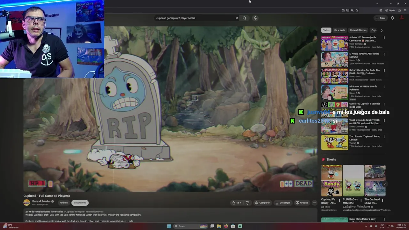Click the Descargar download button
The image size is (409, 230).
tap(283, 203)
